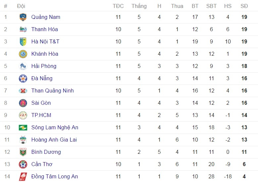Click the SĐ points column header
The height and width of the screenshot is (182, 258).
(x=244, y=6)
